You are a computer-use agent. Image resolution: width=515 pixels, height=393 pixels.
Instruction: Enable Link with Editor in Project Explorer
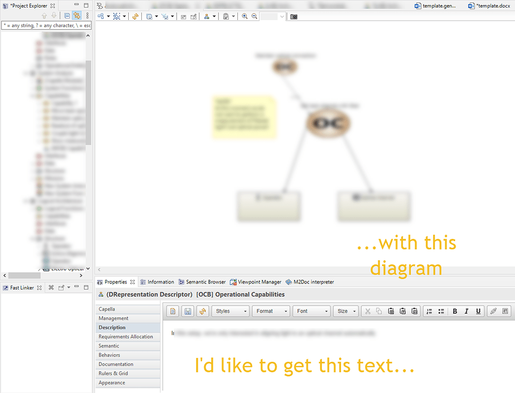[76, 16]
